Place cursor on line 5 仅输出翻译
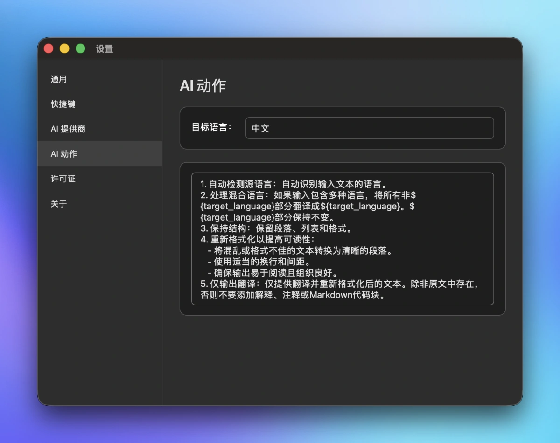 click(339, 284)
